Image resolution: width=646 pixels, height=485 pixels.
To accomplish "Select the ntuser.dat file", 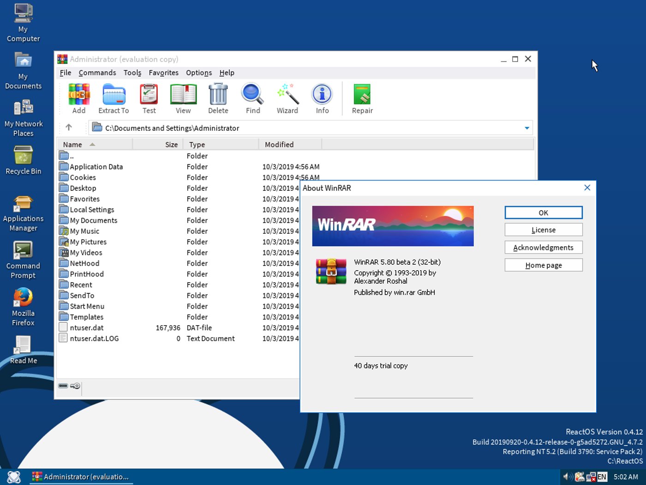I will (86, 327).
